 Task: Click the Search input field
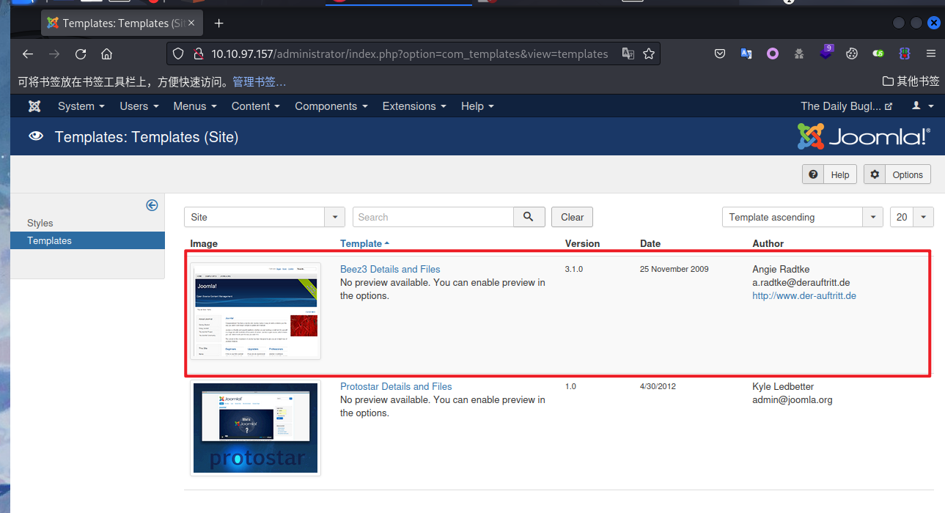pyautogui.click(x=433, y=217)
